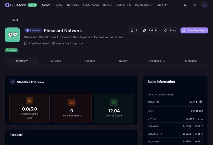Click the Pheasant Network title

pyautogui.click(x=63, y=30)
